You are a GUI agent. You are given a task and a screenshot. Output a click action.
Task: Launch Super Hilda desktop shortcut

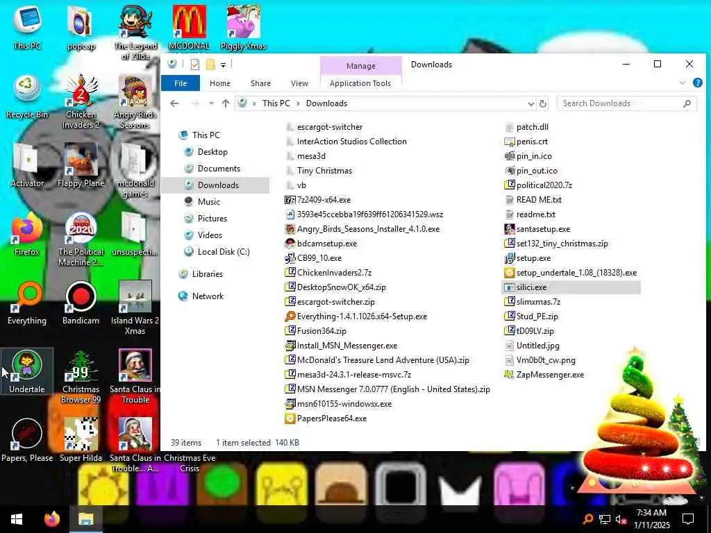point(81,440)
